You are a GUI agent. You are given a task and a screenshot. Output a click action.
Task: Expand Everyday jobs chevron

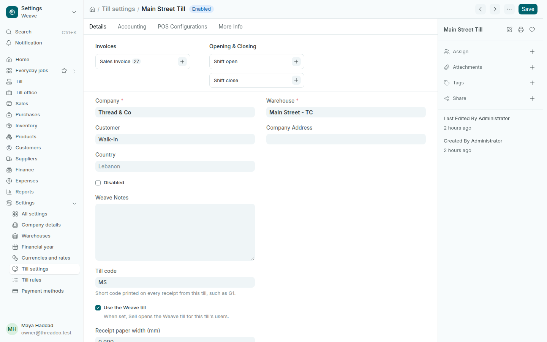pos(74,71)
